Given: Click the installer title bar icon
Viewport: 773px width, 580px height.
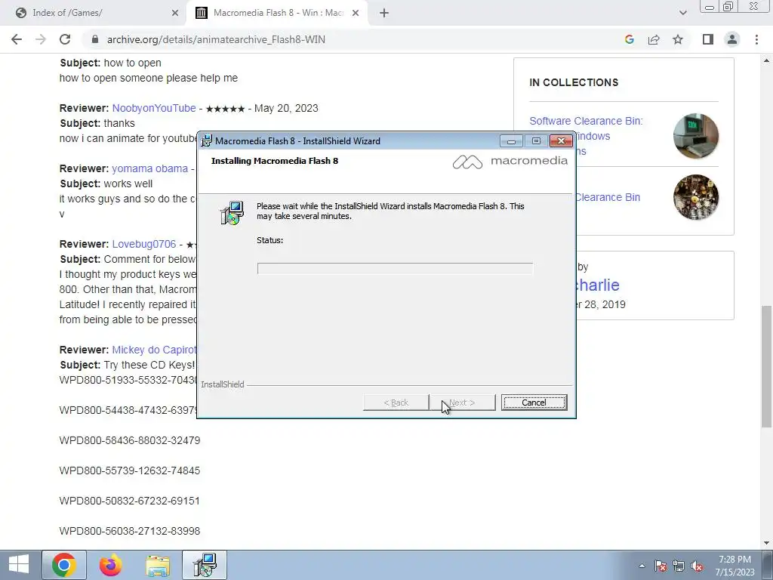Looking at the screenshot, I should tap(207, 141).
